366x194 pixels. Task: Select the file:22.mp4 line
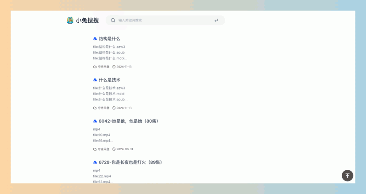click(x=102, y=176)
